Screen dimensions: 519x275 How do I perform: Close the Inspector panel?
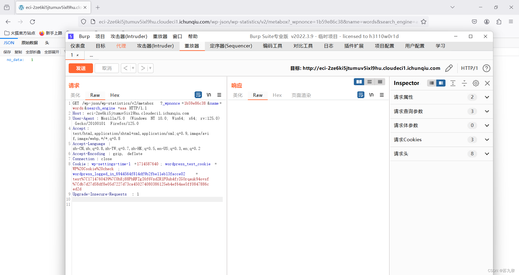[x=487, y=83]
